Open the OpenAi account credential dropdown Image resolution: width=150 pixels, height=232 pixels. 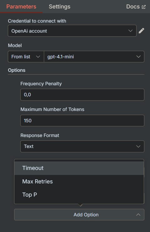(x=72, y=31)
